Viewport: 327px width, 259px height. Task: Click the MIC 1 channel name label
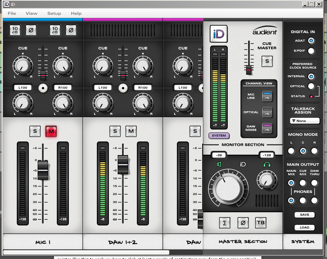click(43, 242)
